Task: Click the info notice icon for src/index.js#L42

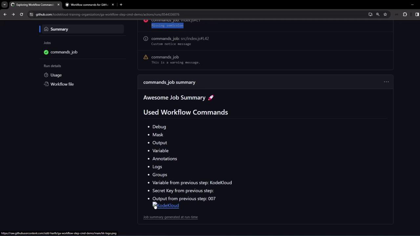Action: click(146, 39)
